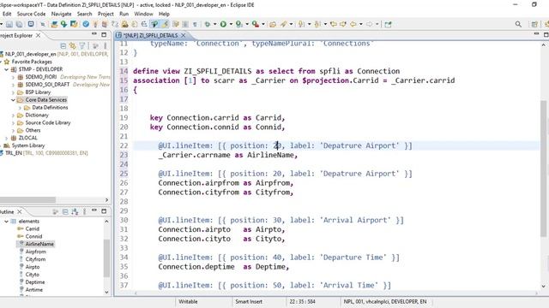Click 'Writable' in the status bar
This screenshot has height=308, width=549.
tap(188, 301)
